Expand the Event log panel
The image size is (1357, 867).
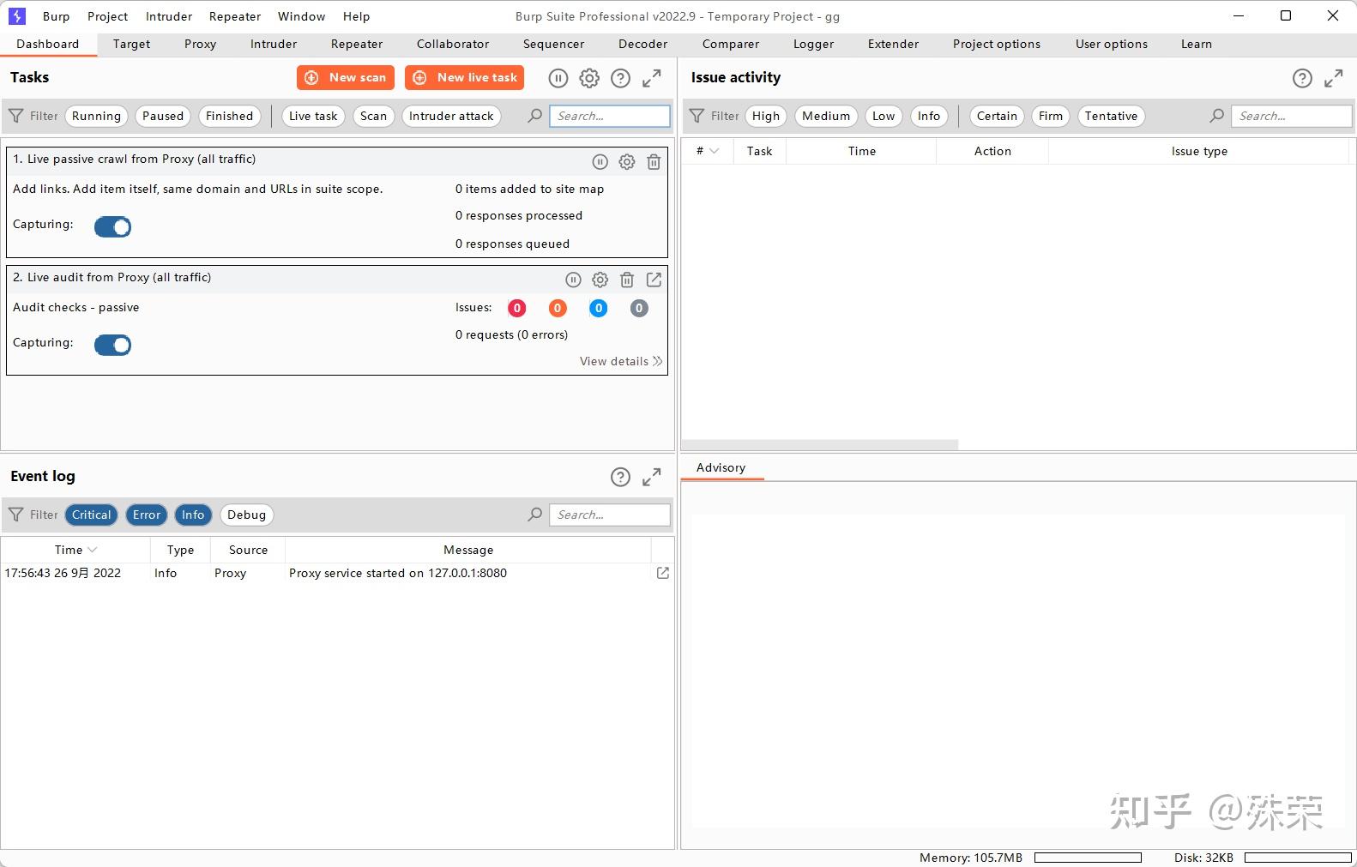(x=652, y=477)
